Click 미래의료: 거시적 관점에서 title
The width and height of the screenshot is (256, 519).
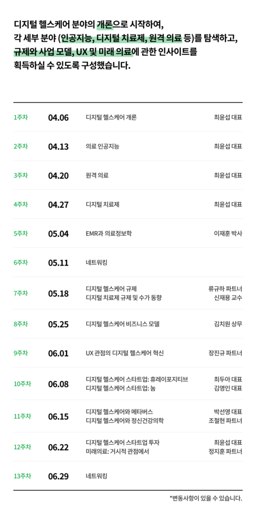(117, 451)
